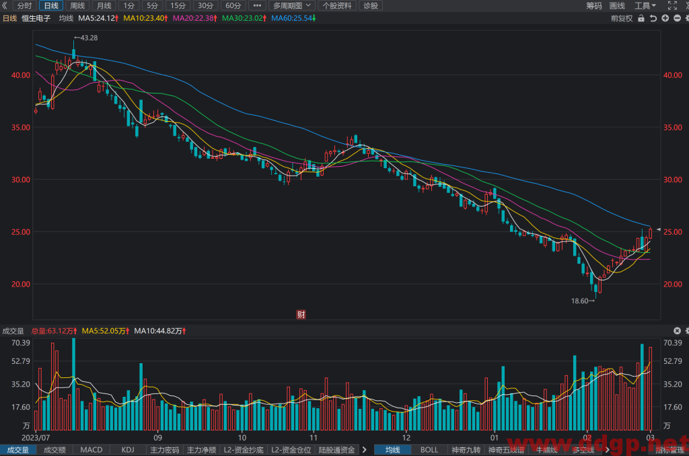Screen dimensions: 689x456
Task: Click the double-chevron back icon
Action: click(5, 5)
